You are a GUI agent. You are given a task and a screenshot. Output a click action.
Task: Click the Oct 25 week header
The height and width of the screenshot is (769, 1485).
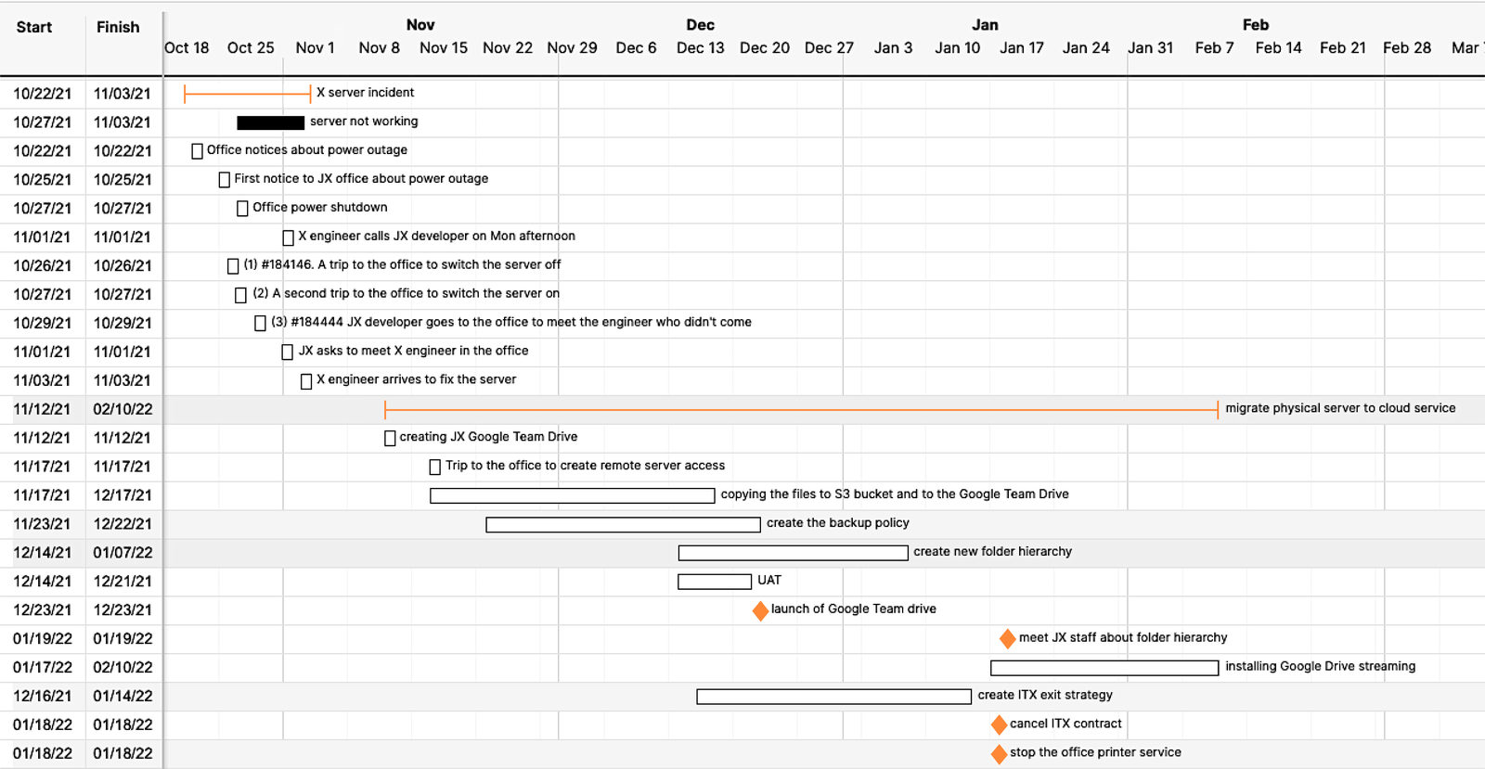coord(251,47)
